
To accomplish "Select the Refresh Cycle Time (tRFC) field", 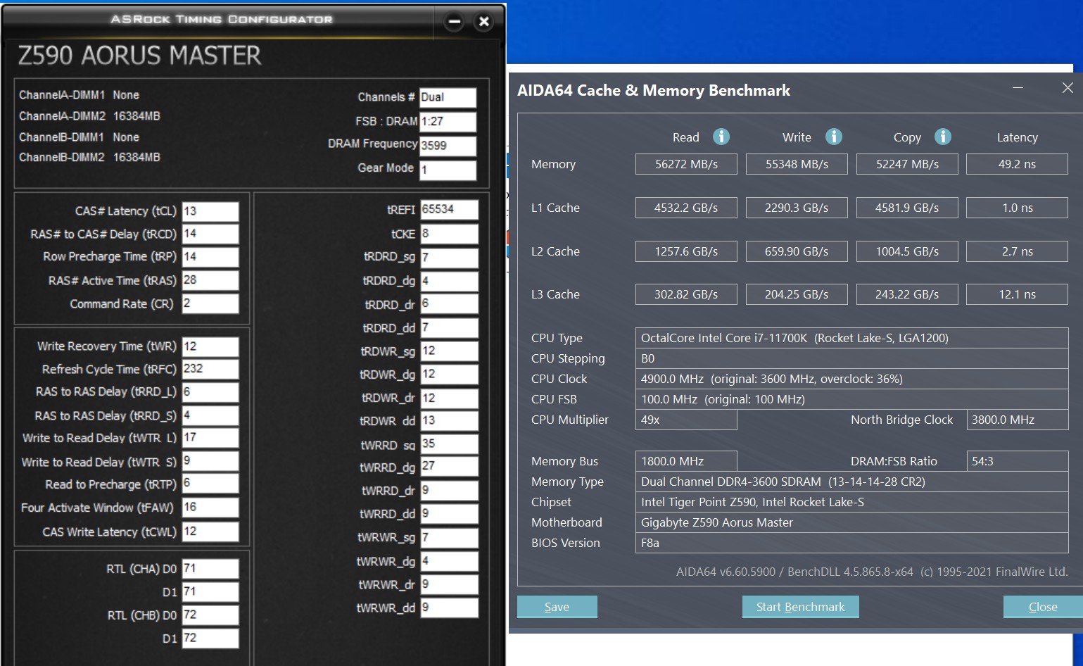I will (210, 369).
